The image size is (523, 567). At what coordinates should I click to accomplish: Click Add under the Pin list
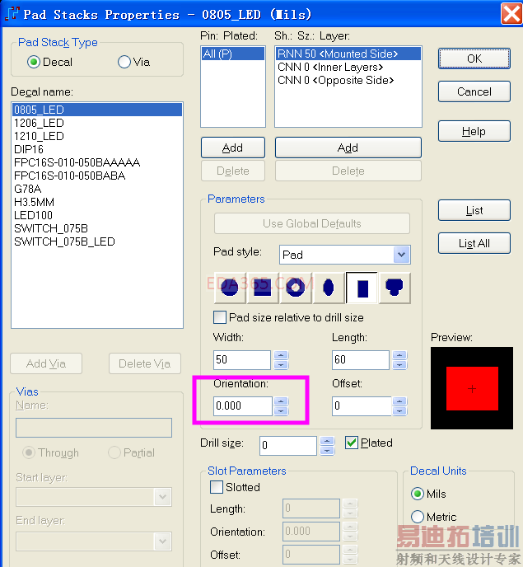(233, 148)
